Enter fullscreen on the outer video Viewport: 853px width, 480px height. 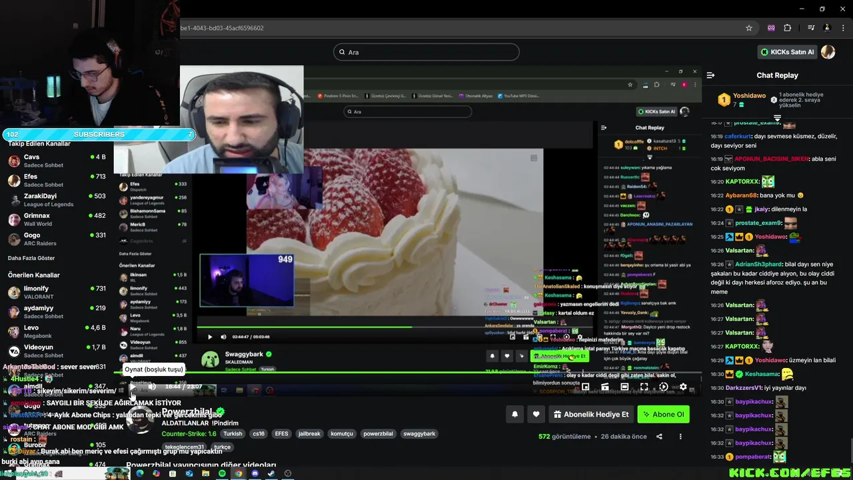tap(644, 387)
